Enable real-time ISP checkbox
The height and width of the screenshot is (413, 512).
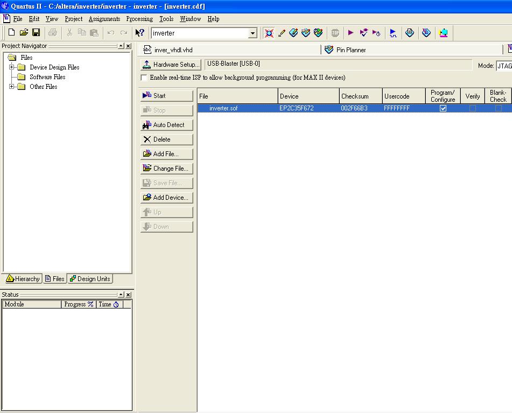(x=144, y=78)
